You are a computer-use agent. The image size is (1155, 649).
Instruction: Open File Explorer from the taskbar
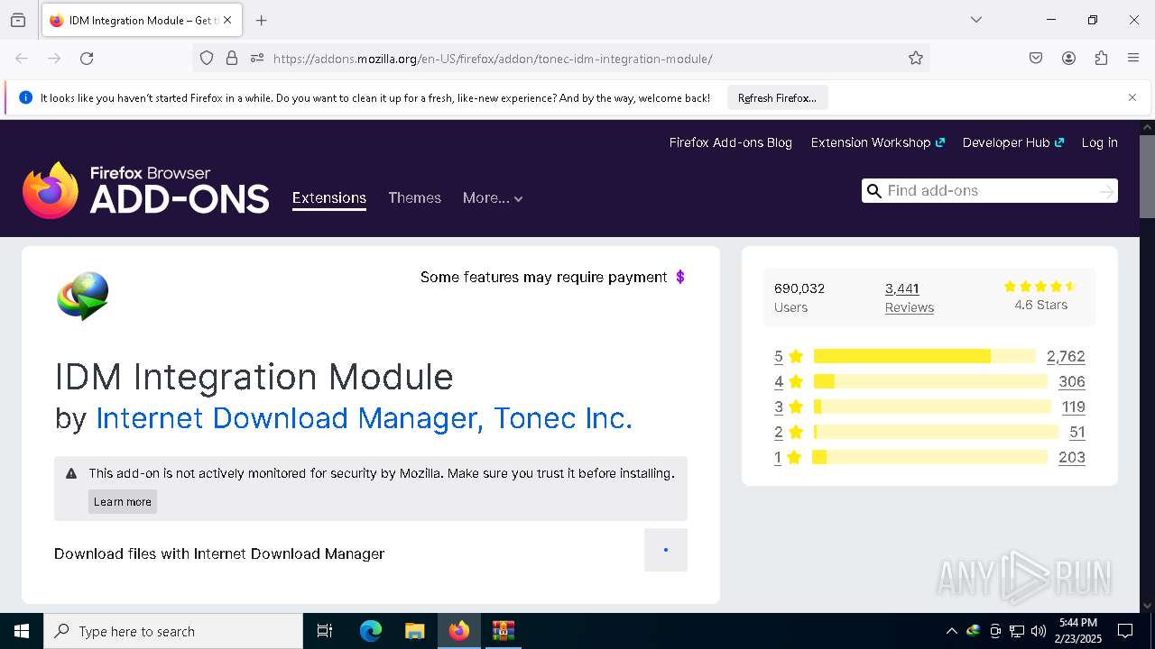pyautogui.click(x=414, y=631)
